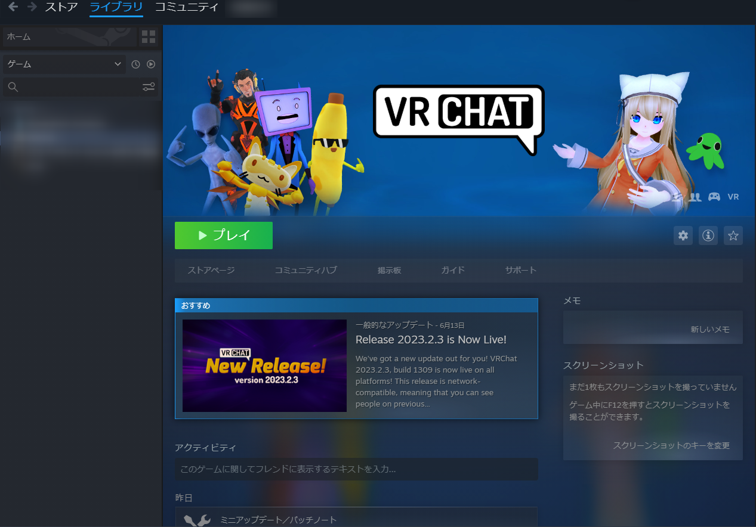Click the wrench patch-notes icon
Viewport: 756px width, 527px height.
(x=197, y=520)
